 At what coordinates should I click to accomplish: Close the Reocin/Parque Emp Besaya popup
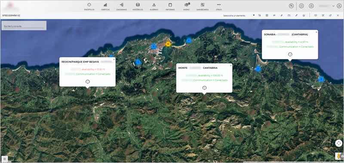(114, 59)
